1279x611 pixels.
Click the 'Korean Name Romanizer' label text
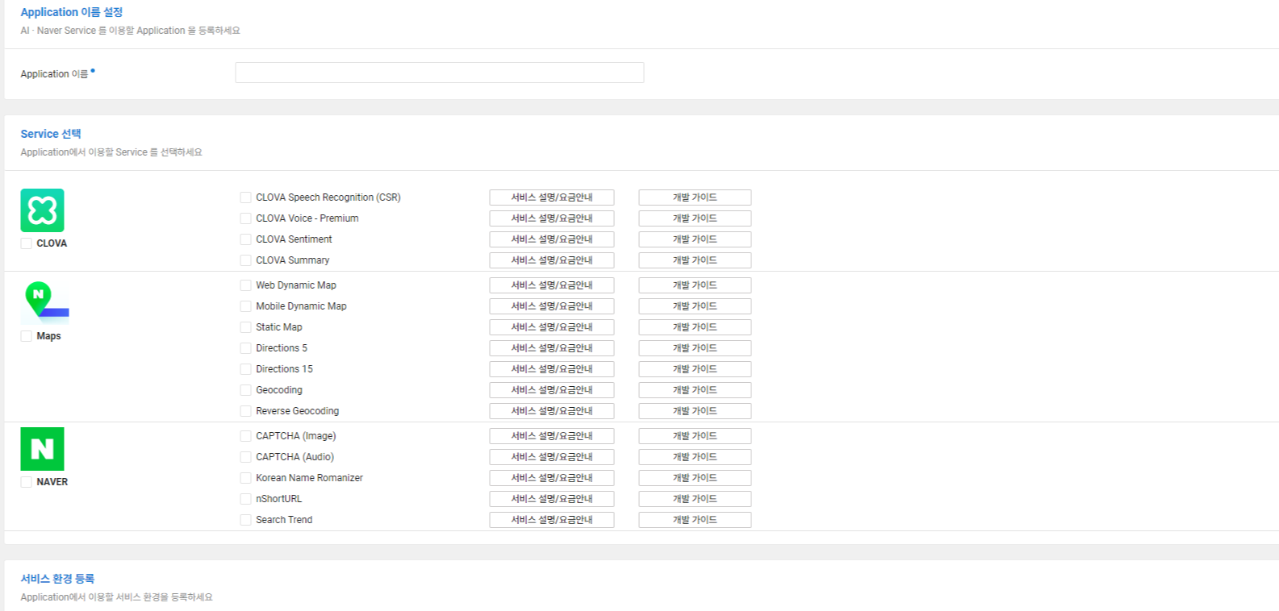pyautogui.click(x=309, y=478)
